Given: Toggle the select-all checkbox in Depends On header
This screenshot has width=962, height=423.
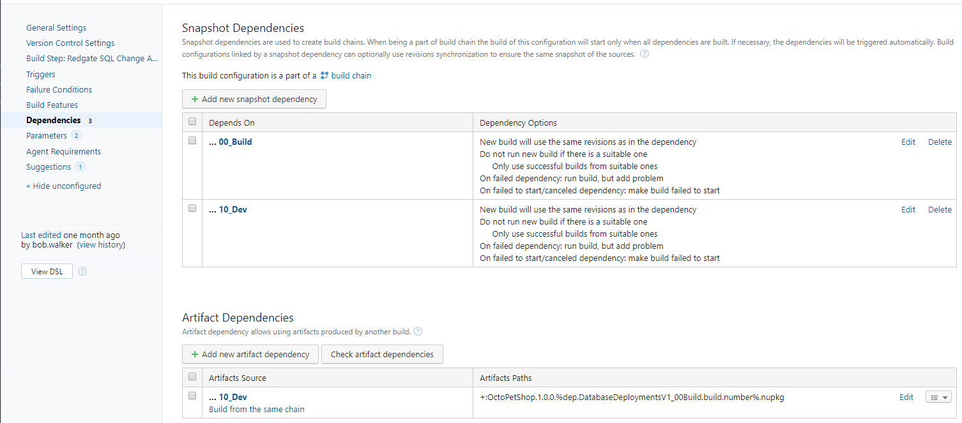Looking at the screenshot, I should pyautogui.click(x=192, y=122).
